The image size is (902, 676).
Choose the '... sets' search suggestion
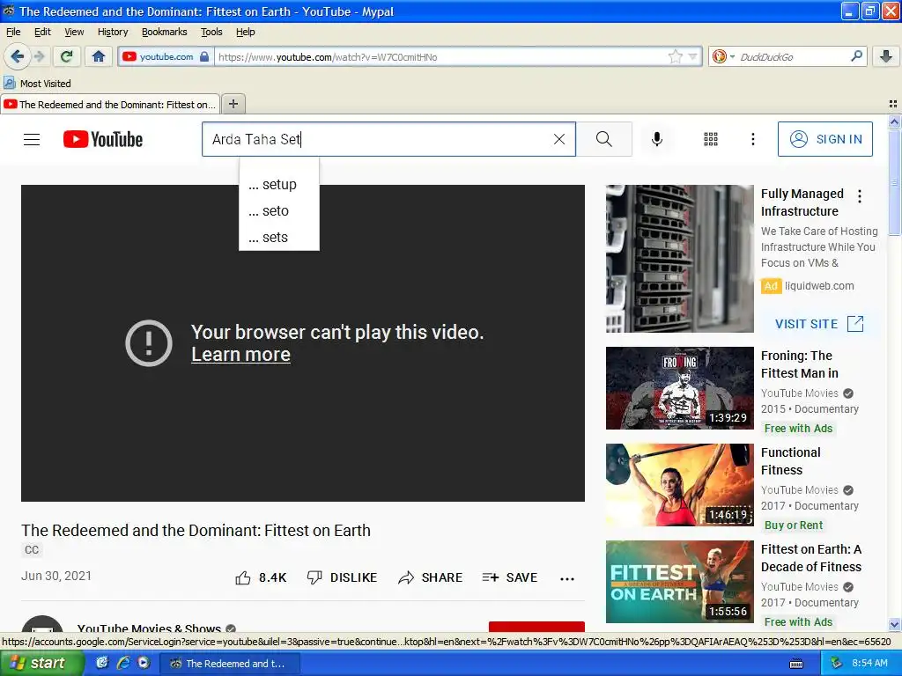coord(279,238)
